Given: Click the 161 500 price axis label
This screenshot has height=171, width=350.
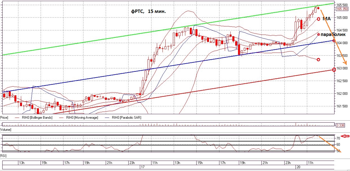Looking at the screenshot, I should tap(342, 106).
